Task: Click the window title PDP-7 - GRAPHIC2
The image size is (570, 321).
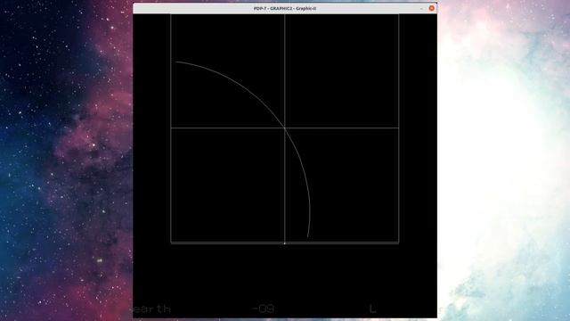Action: [x=285, y=8]
